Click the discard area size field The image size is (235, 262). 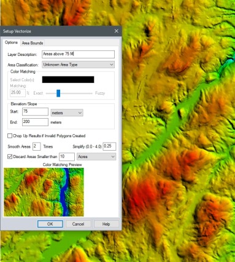coord(67,157)
